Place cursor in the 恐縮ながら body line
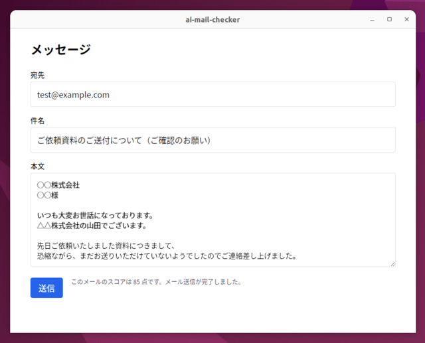The height and width of the screenshot is (343, 425). [166, 255]
